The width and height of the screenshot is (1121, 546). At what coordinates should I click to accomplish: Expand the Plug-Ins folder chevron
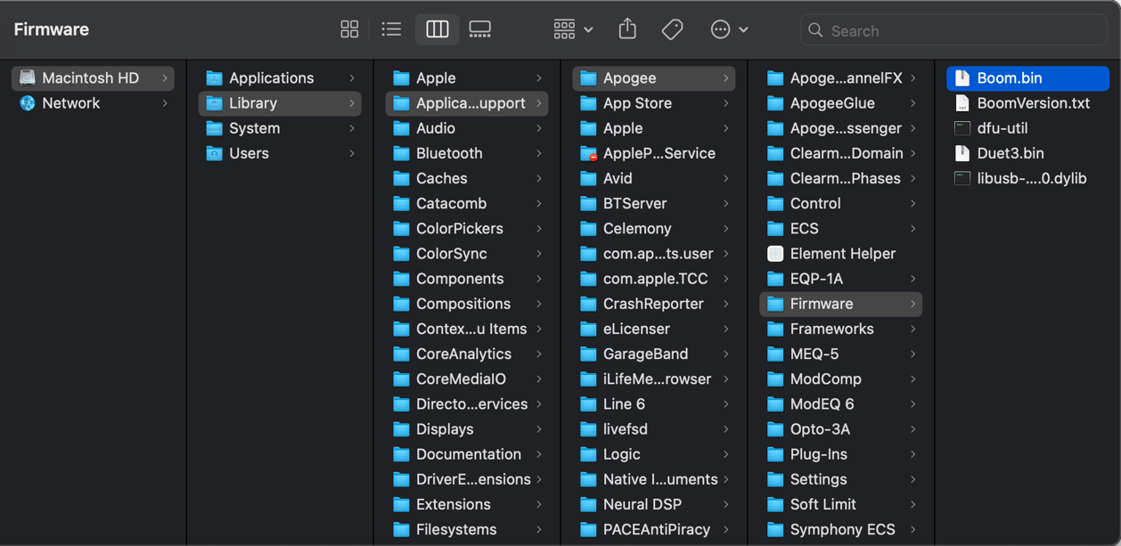pos(913,454)
